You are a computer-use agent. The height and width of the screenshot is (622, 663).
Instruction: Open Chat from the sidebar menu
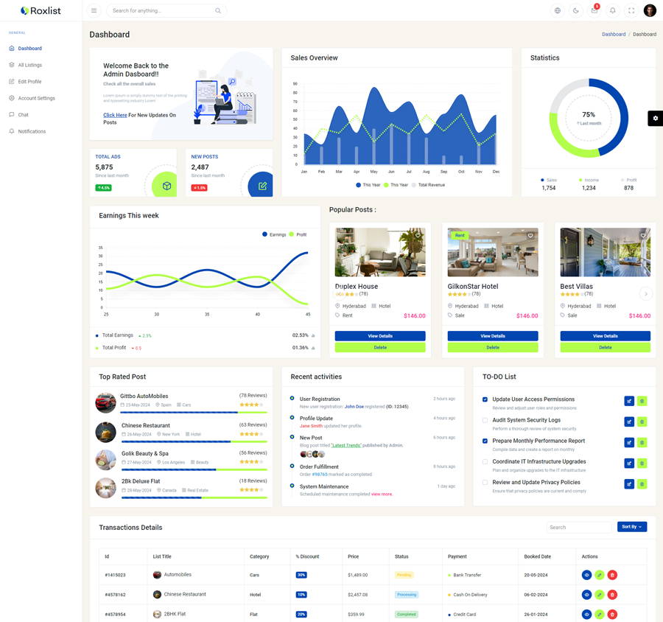[23, 115]
